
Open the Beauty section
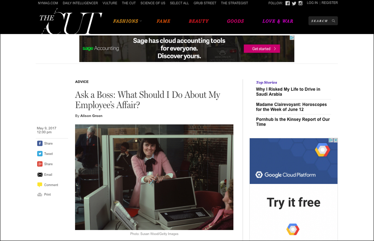(199, 21)
